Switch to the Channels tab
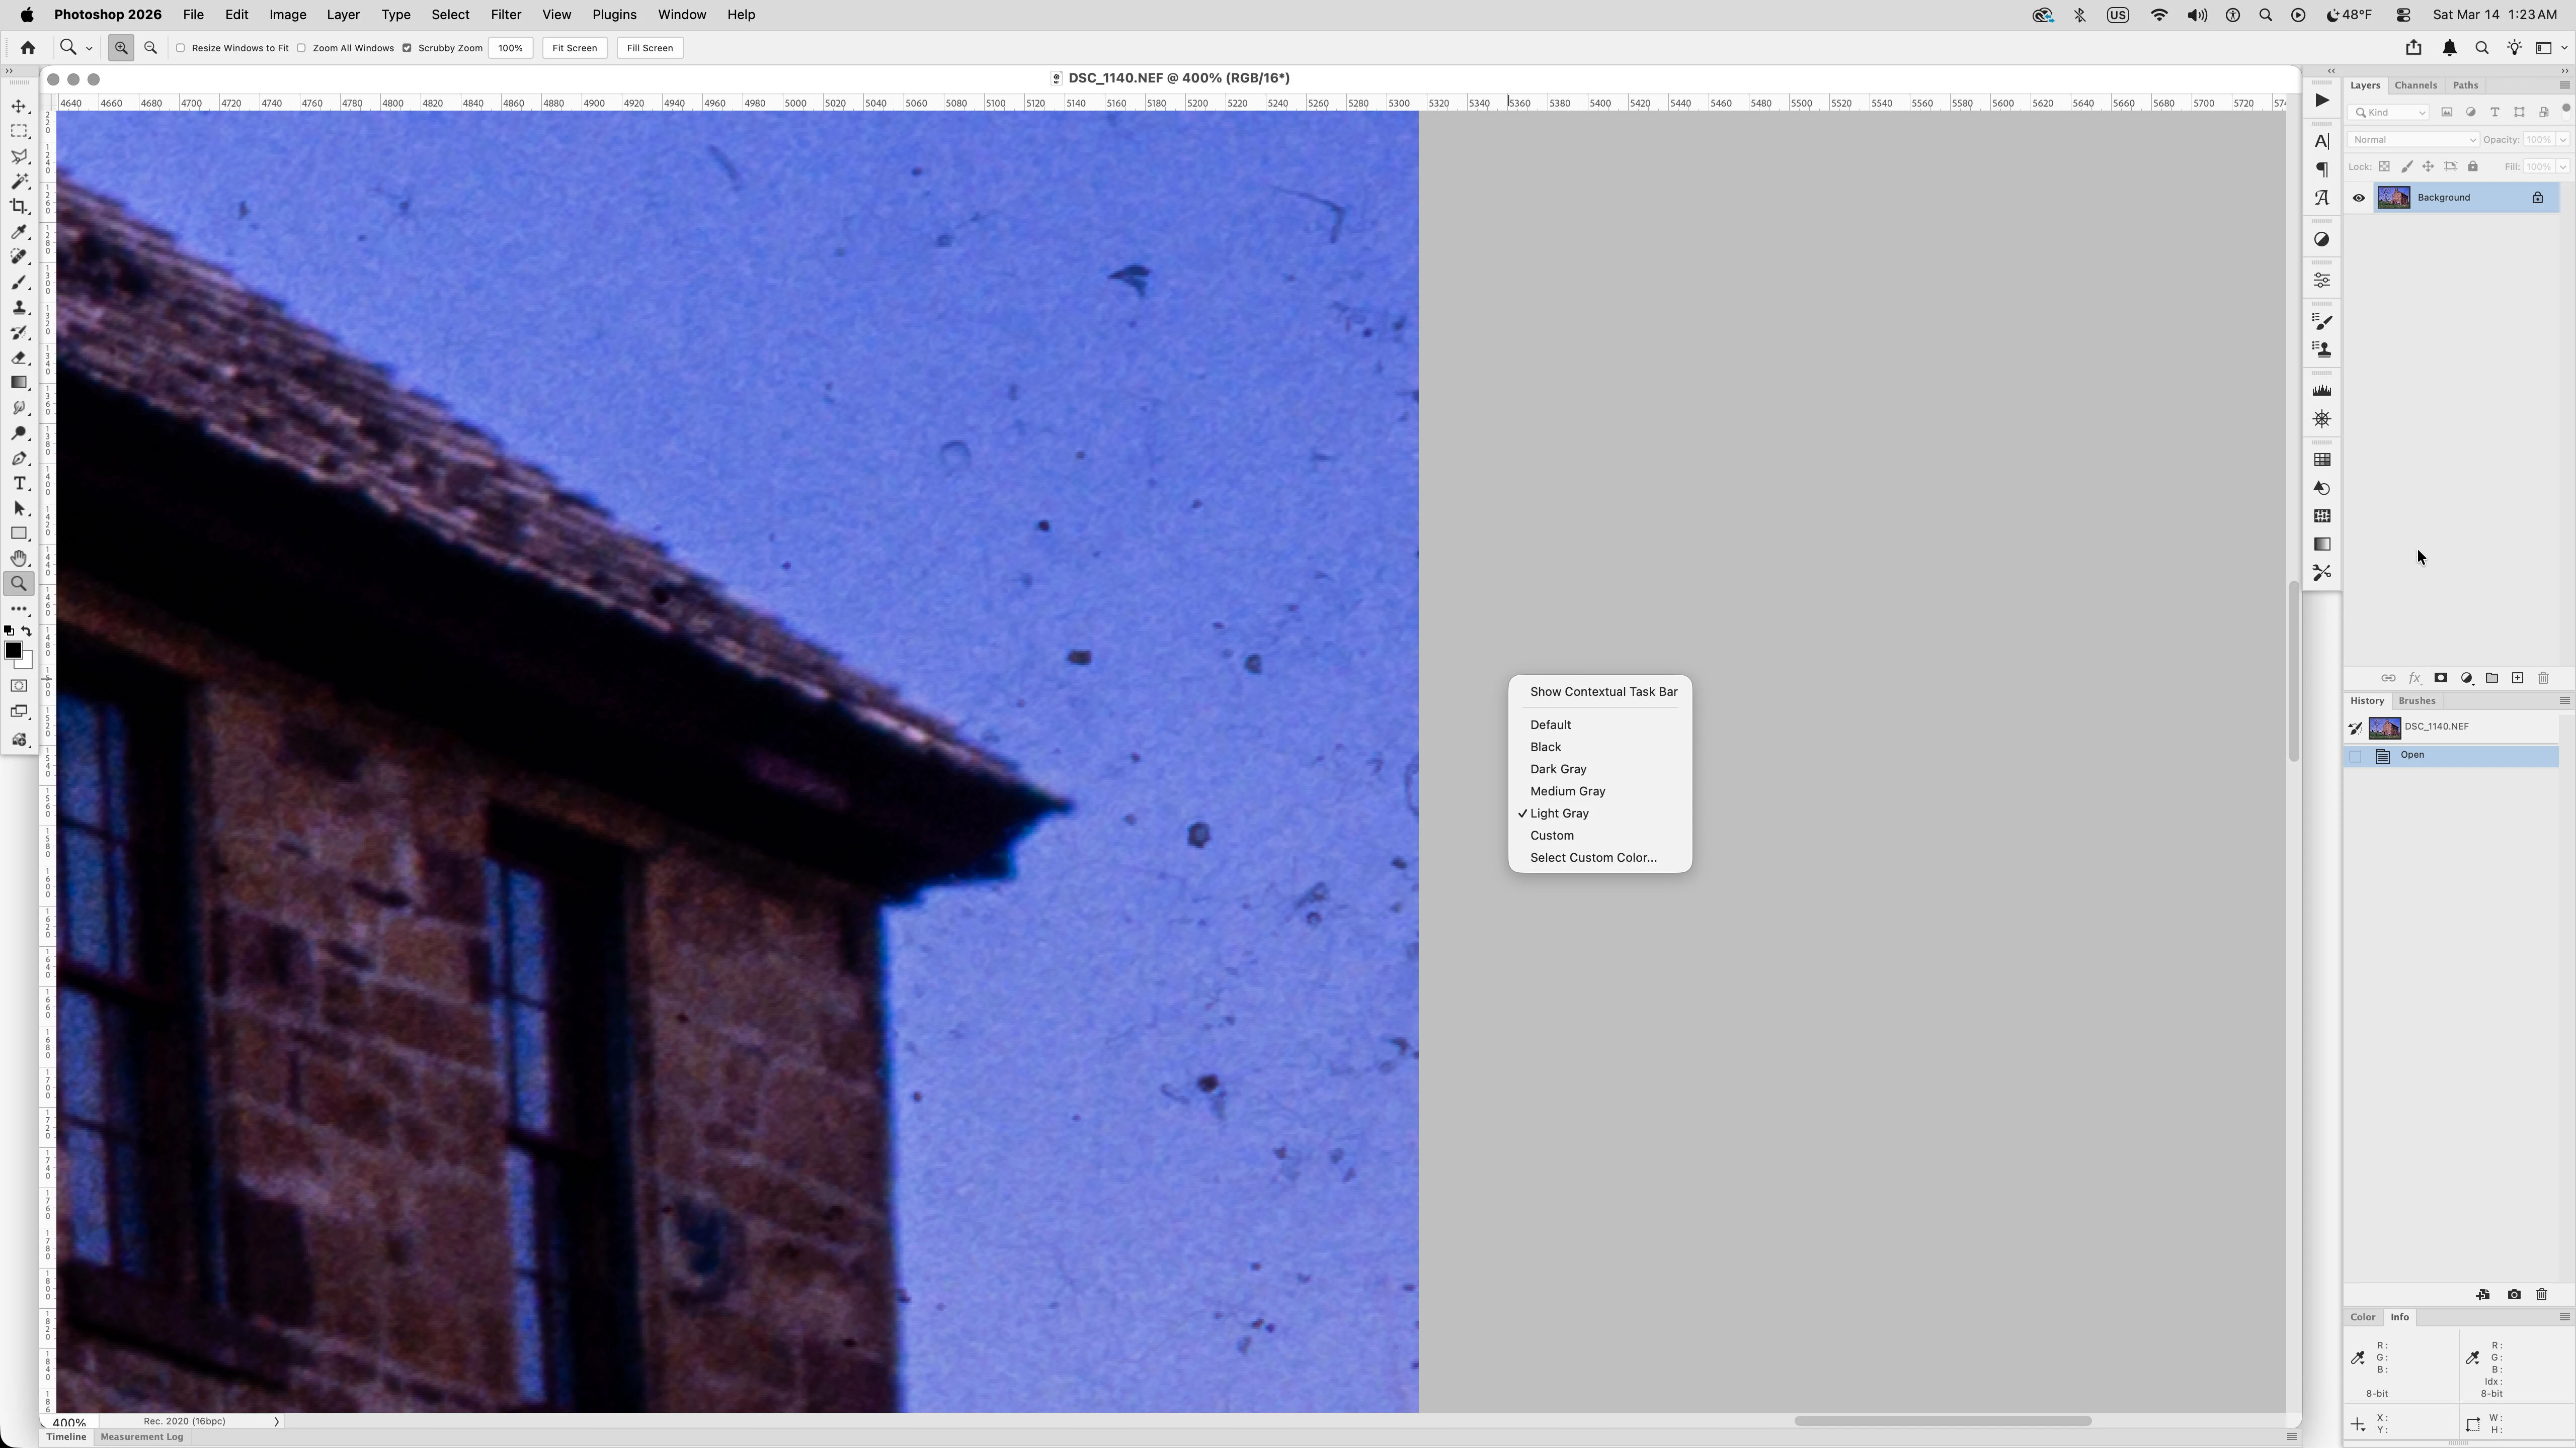The image size is (2576, 1448). click(2415, 86)
